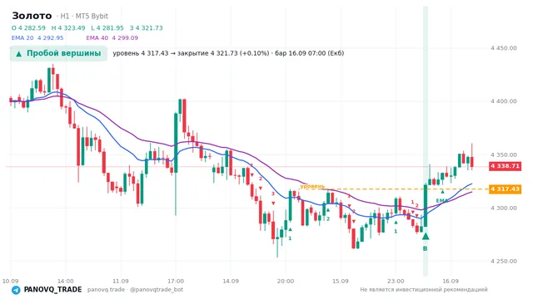The image size is (533, 299).
Task: Click the 4 350.00 price axis label
Action: (x=503, y=155)
